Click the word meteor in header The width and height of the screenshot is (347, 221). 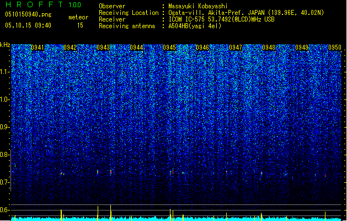78,17
